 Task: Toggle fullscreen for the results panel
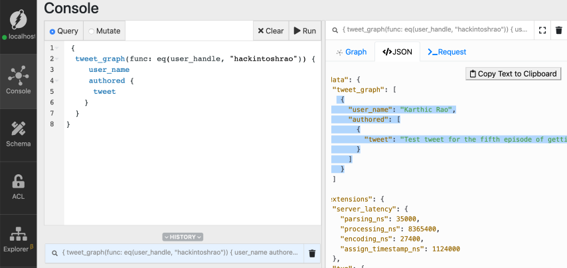(x=542, y=31)
